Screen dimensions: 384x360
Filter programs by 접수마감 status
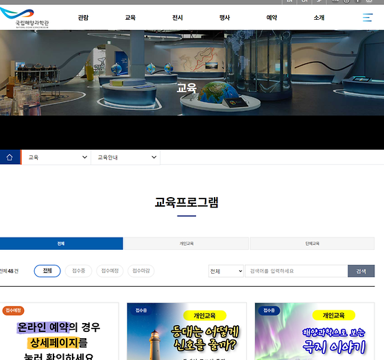[141, 271]
